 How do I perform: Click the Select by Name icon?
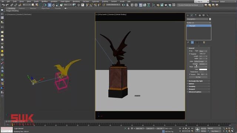(x=37, y=5)
